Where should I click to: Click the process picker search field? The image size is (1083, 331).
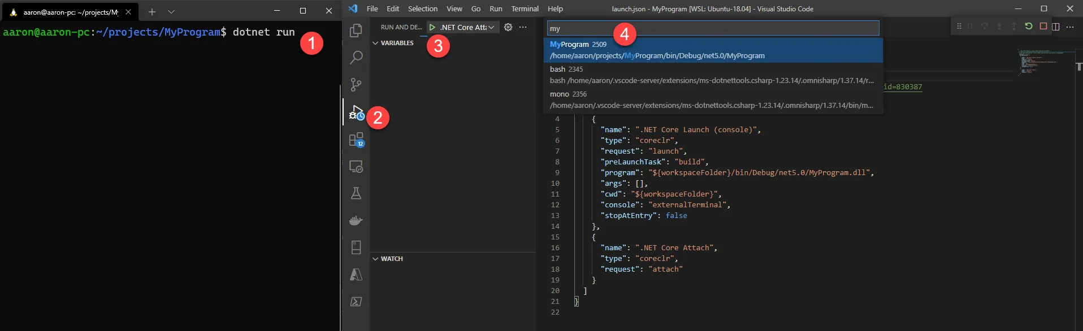click(x=713, y=28)
